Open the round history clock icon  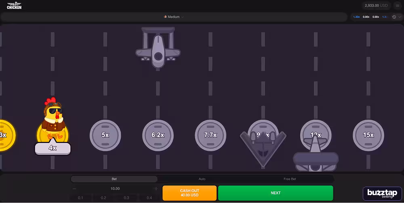coord(394,17)
